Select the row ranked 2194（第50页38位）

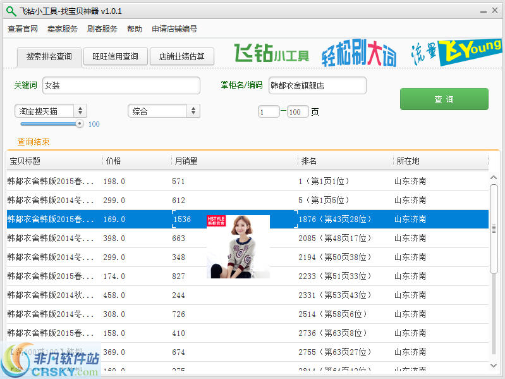(247, 257)
